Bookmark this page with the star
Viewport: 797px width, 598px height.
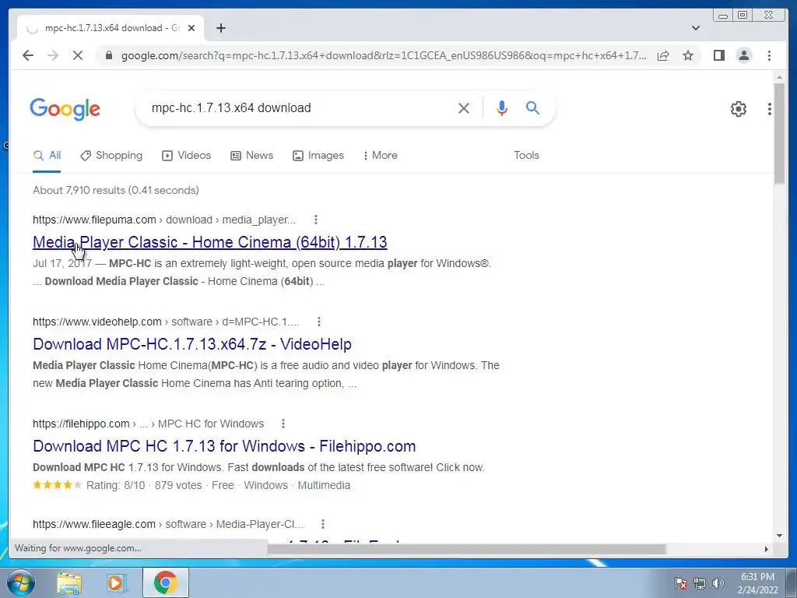688,55
